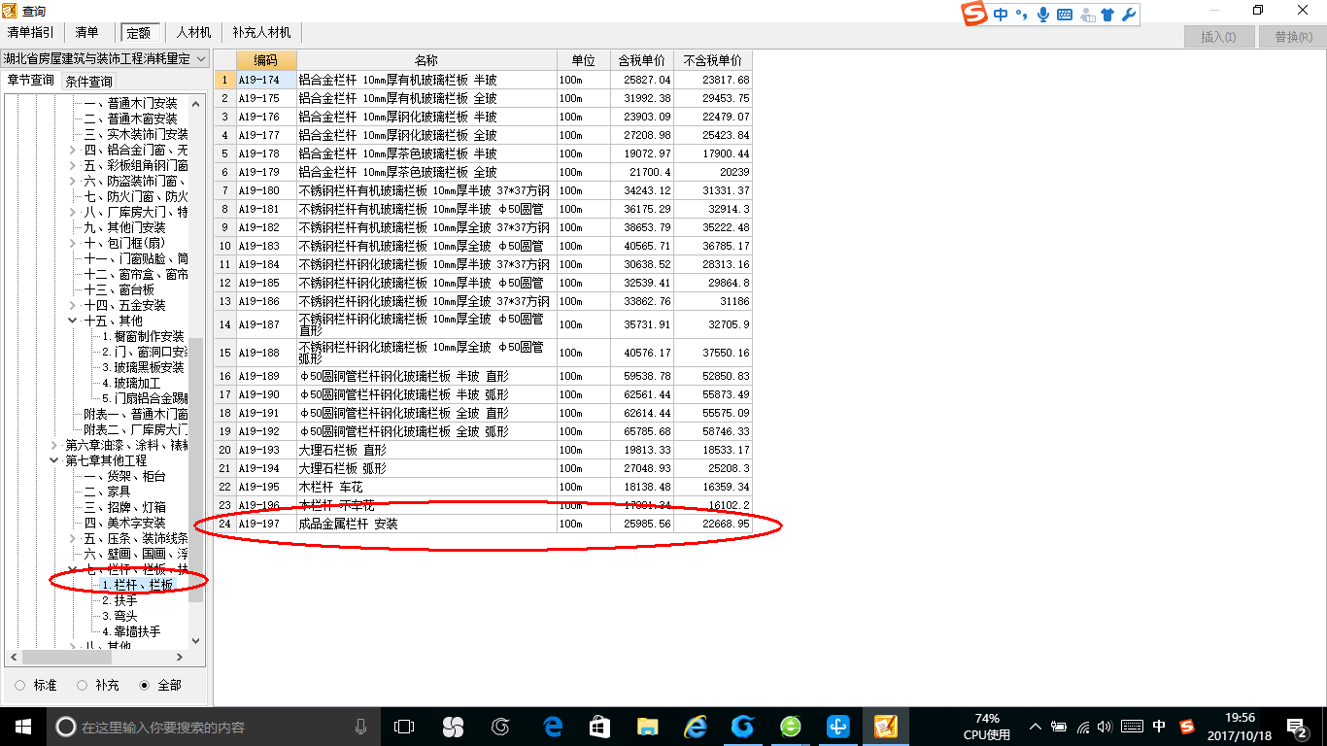Switch punctuation mode on the Sogou toolbar
This screenshot has height=746, width=1327.
1022,15
